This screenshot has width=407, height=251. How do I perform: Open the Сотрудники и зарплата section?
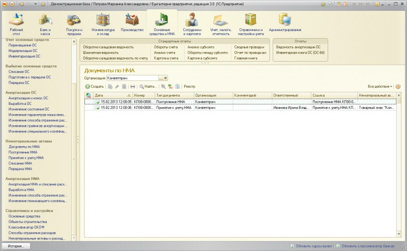192,24
